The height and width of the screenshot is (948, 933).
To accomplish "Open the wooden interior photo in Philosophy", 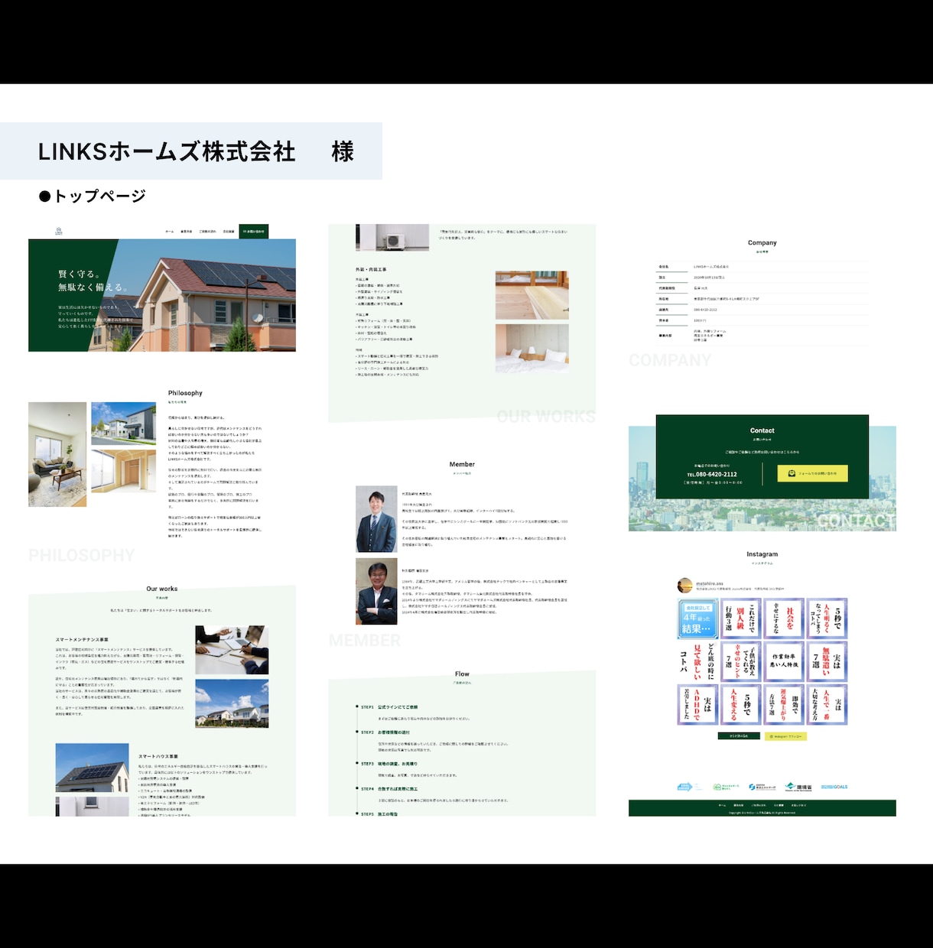I will [x=123, y=471].
